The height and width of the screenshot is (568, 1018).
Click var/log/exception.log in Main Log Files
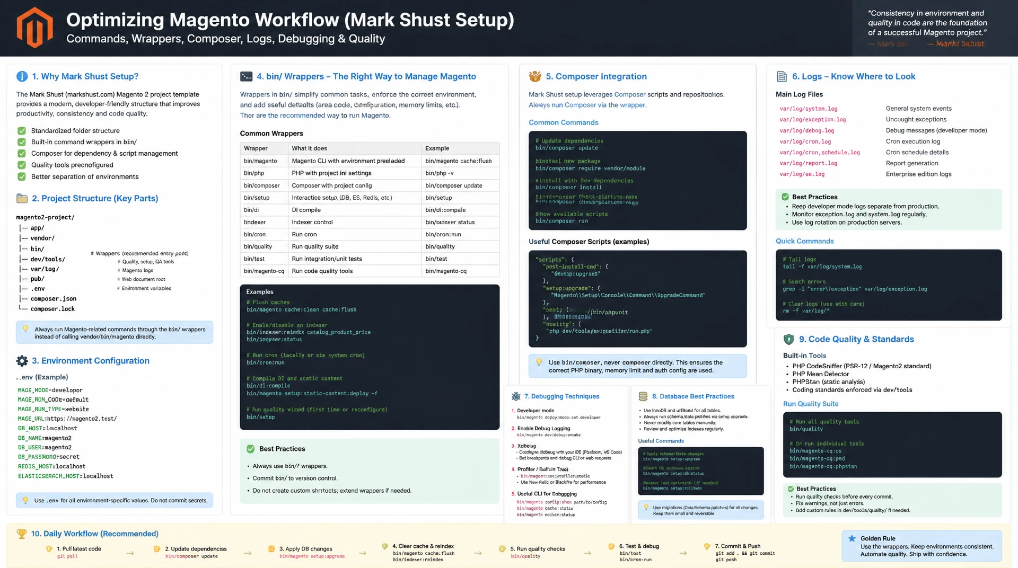point(813,120)
